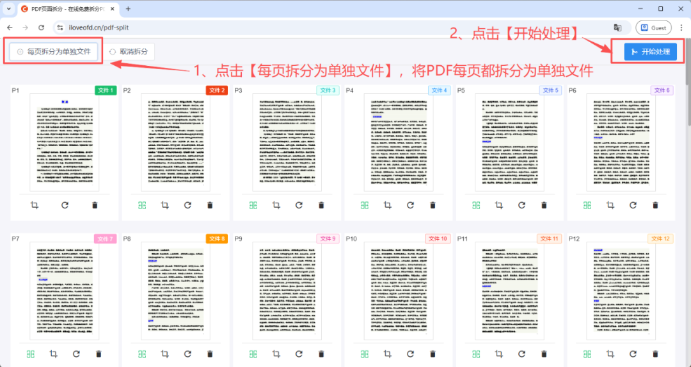Toggle the split icon under page P3

[253, 205]
